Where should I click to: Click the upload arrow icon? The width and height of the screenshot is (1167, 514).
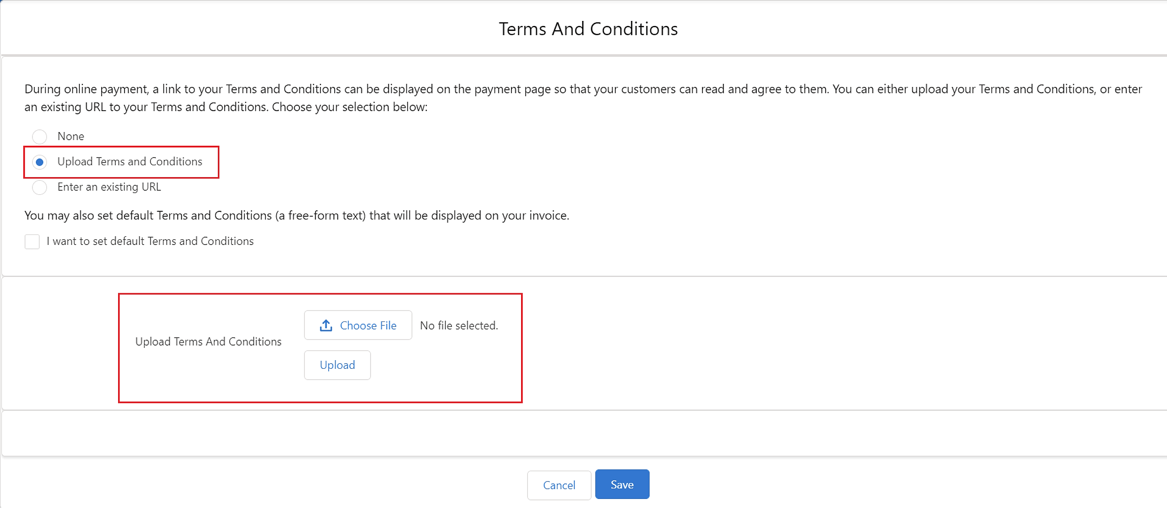325,326
